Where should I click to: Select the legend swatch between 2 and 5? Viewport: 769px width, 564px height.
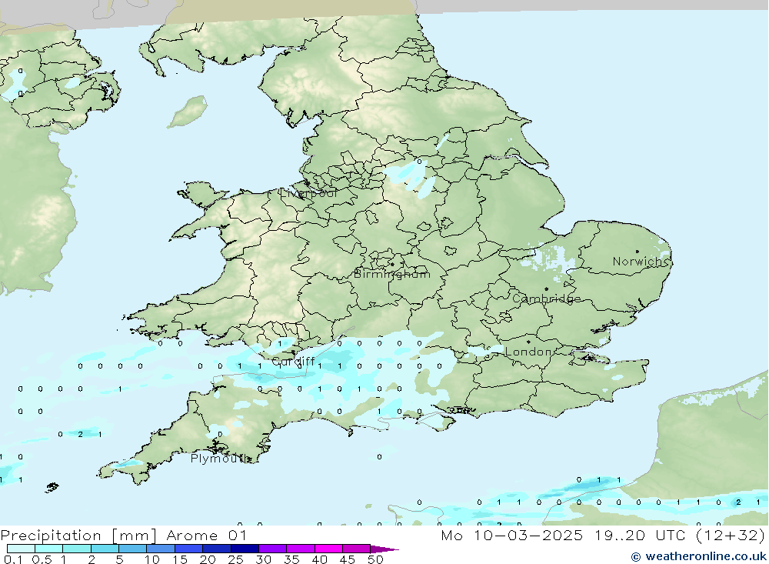point(105,549)
